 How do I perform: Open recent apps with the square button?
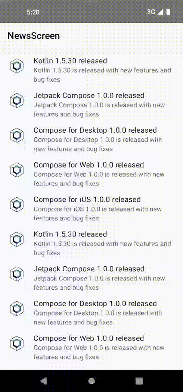(x=139, y=381)
